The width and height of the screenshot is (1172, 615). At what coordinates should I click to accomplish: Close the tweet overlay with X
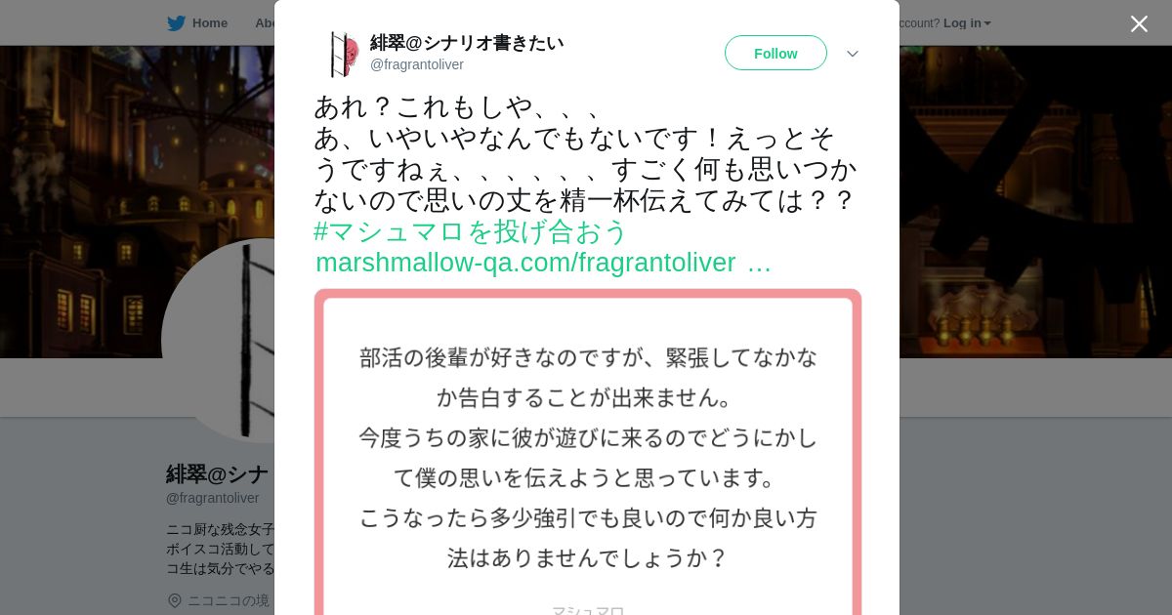pos(1139,23)
